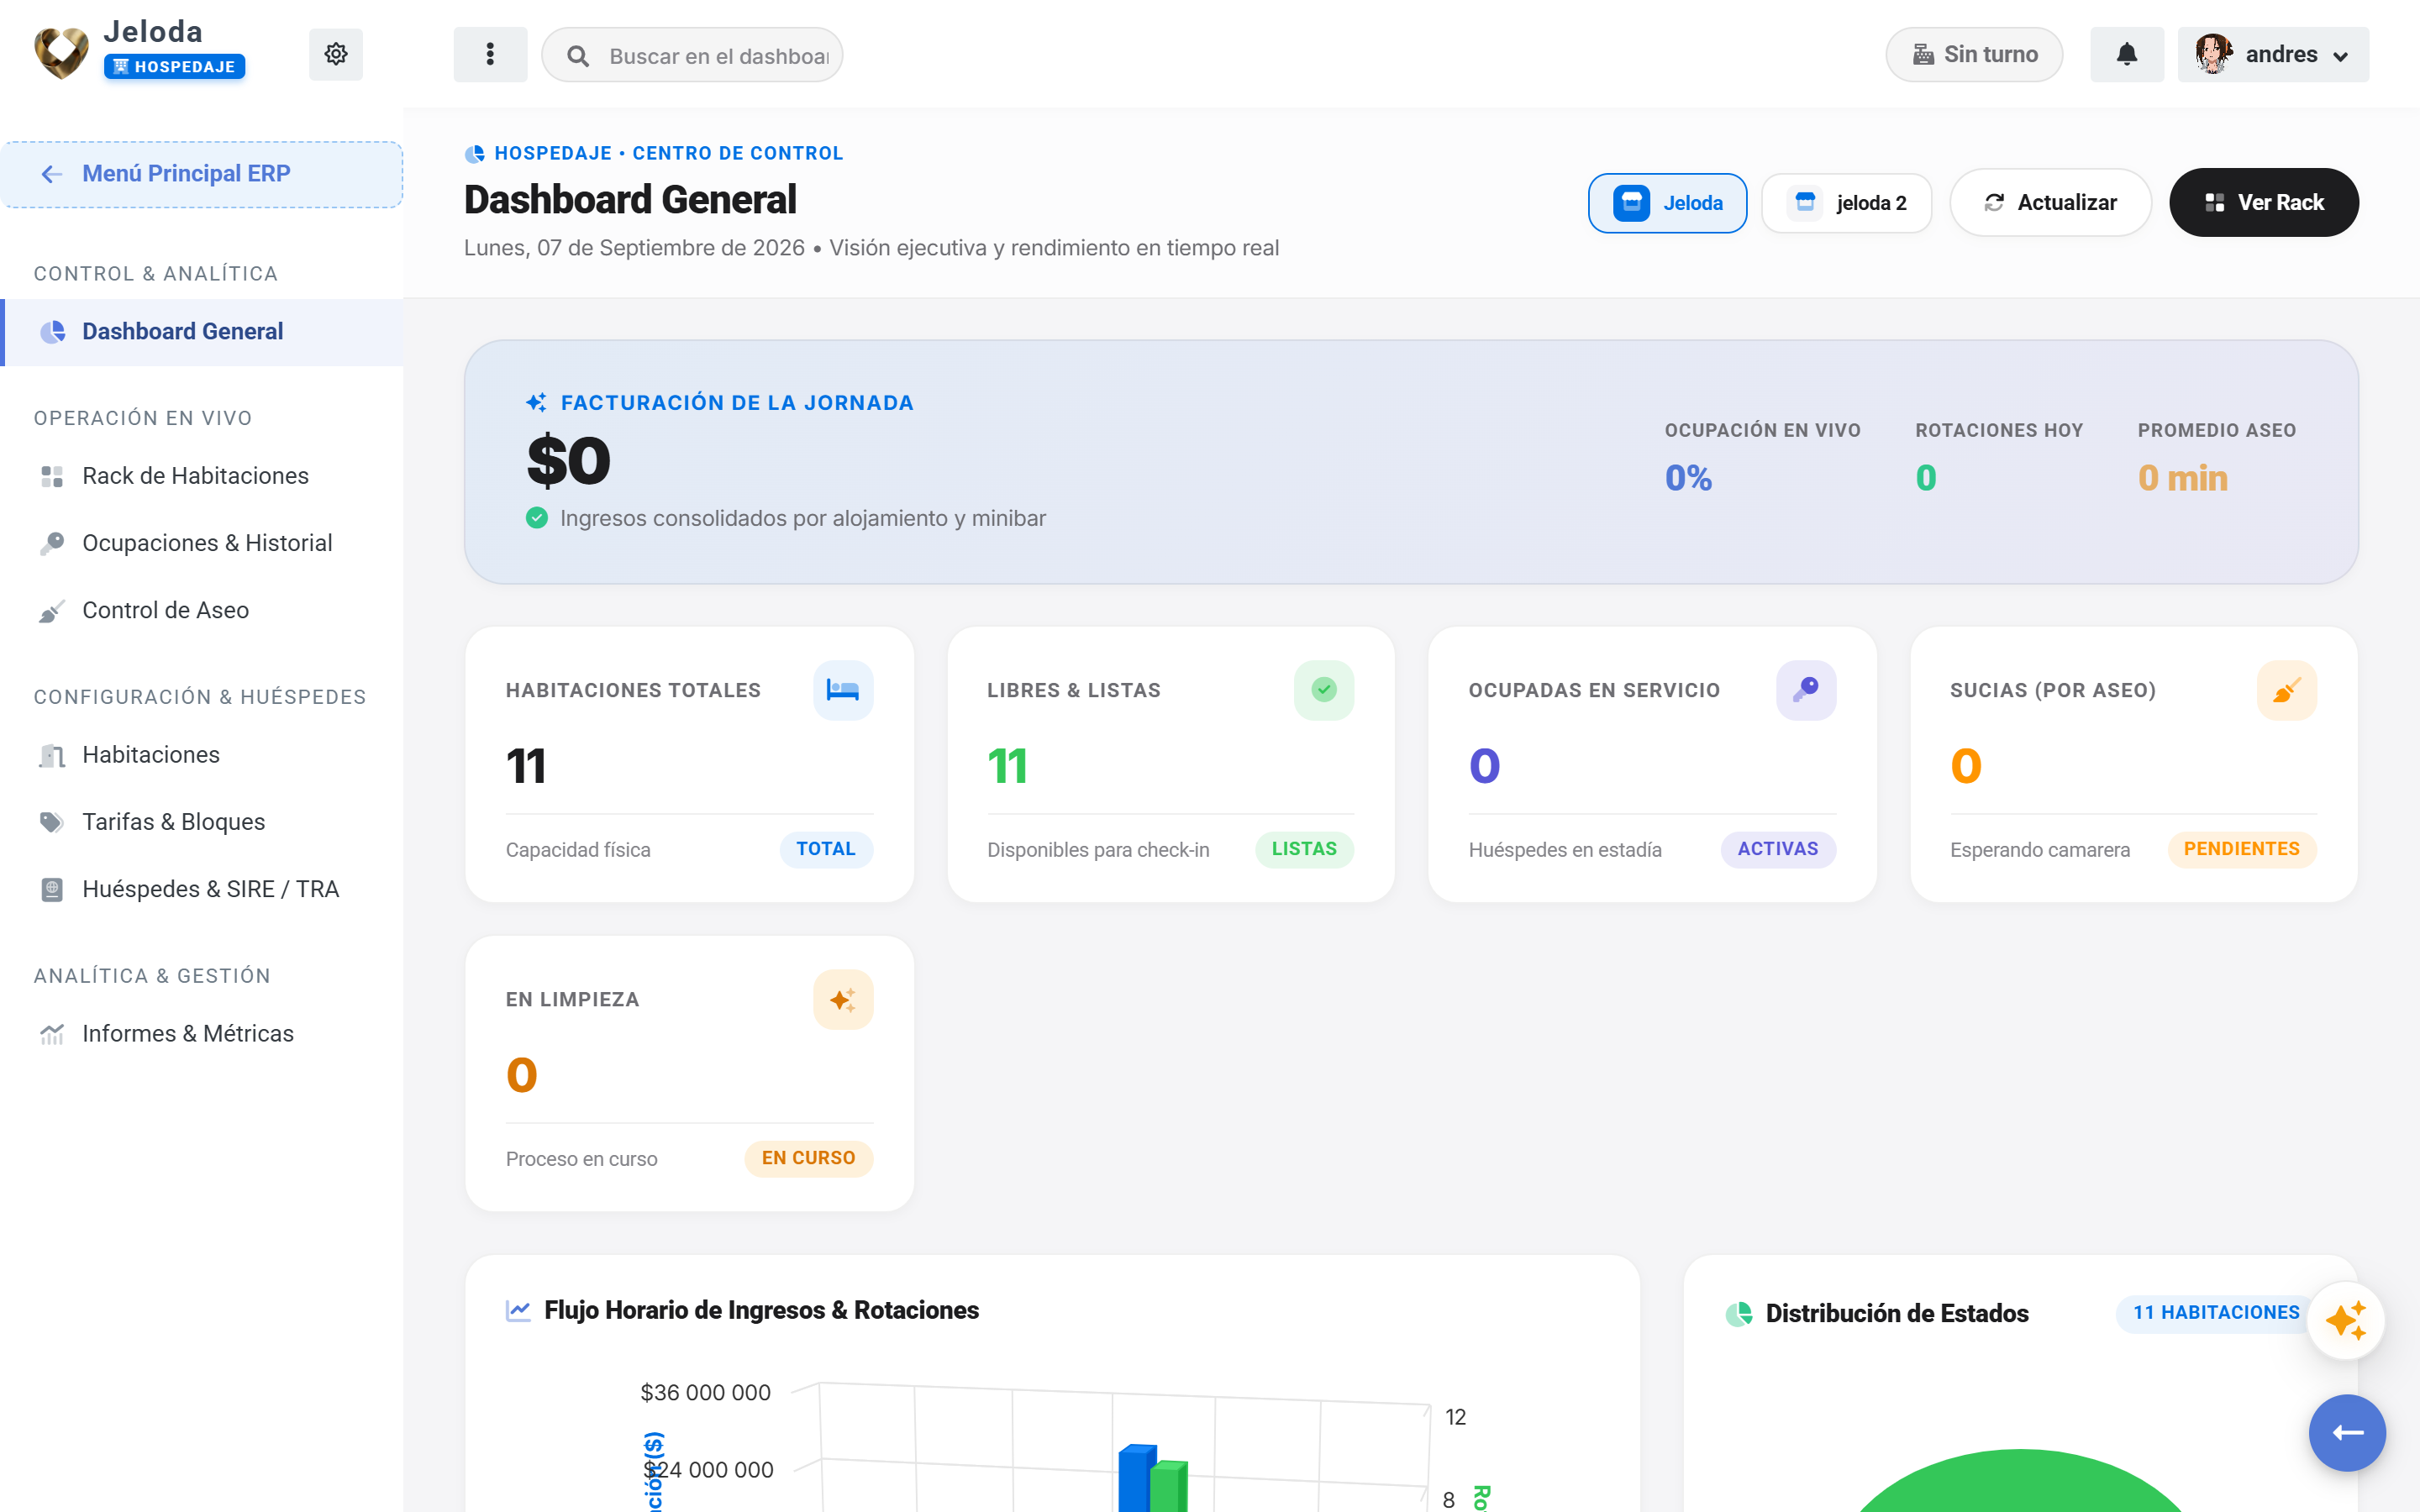Click the pie icon beside Distribución de Estados

click(1739, 1314)
